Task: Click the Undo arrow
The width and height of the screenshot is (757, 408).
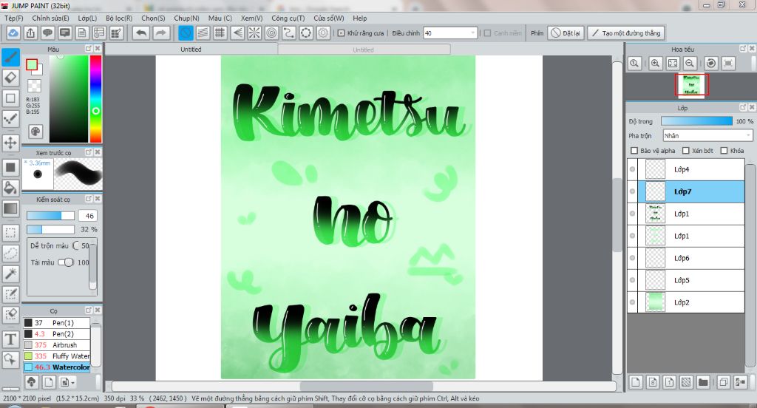Action: tap(141, 33)
